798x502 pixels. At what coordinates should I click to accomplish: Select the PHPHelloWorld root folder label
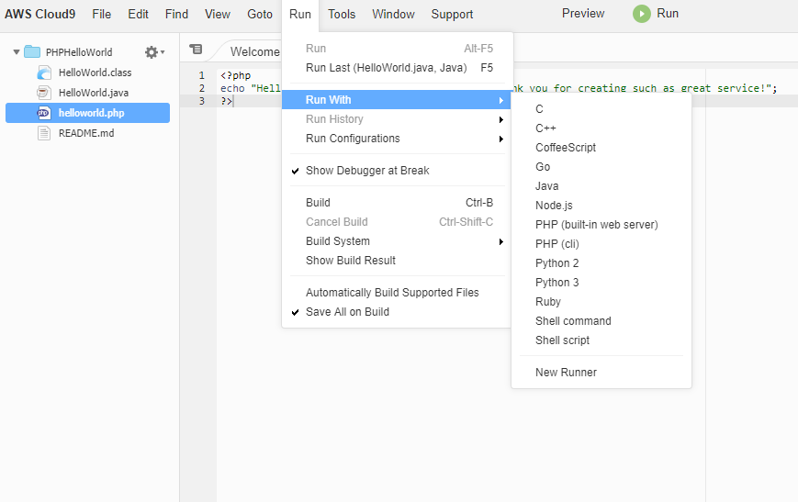(79, 52)
